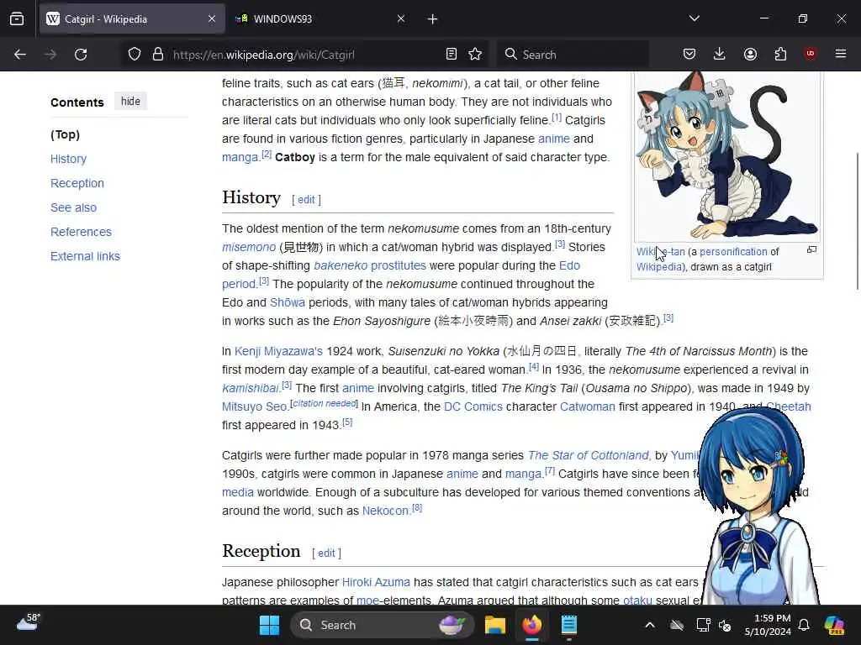Jump to Reception in contents
The height and width of the screenshot is (645, 861).
77,183
